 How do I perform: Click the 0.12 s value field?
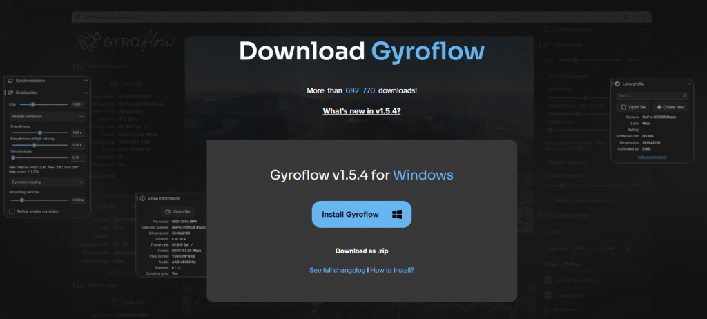[77, 145]
